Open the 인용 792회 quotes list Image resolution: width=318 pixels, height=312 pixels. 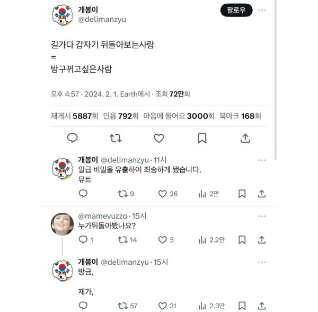pos(121,116)
